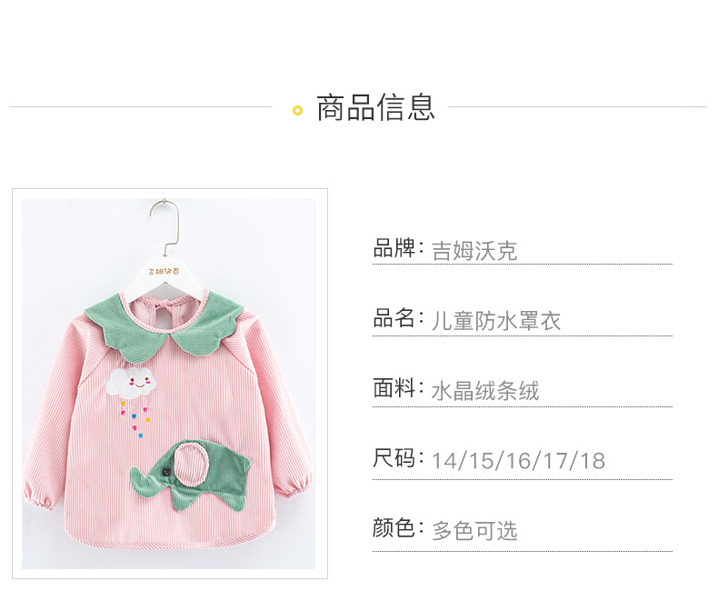Select the size list 14/15/16/17/18

coord(518,461)
